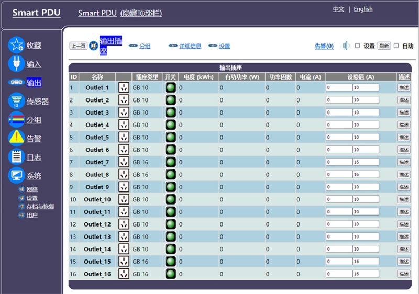
Task: Click the Log notepad icon (日志)
Action: pos(16,156)
